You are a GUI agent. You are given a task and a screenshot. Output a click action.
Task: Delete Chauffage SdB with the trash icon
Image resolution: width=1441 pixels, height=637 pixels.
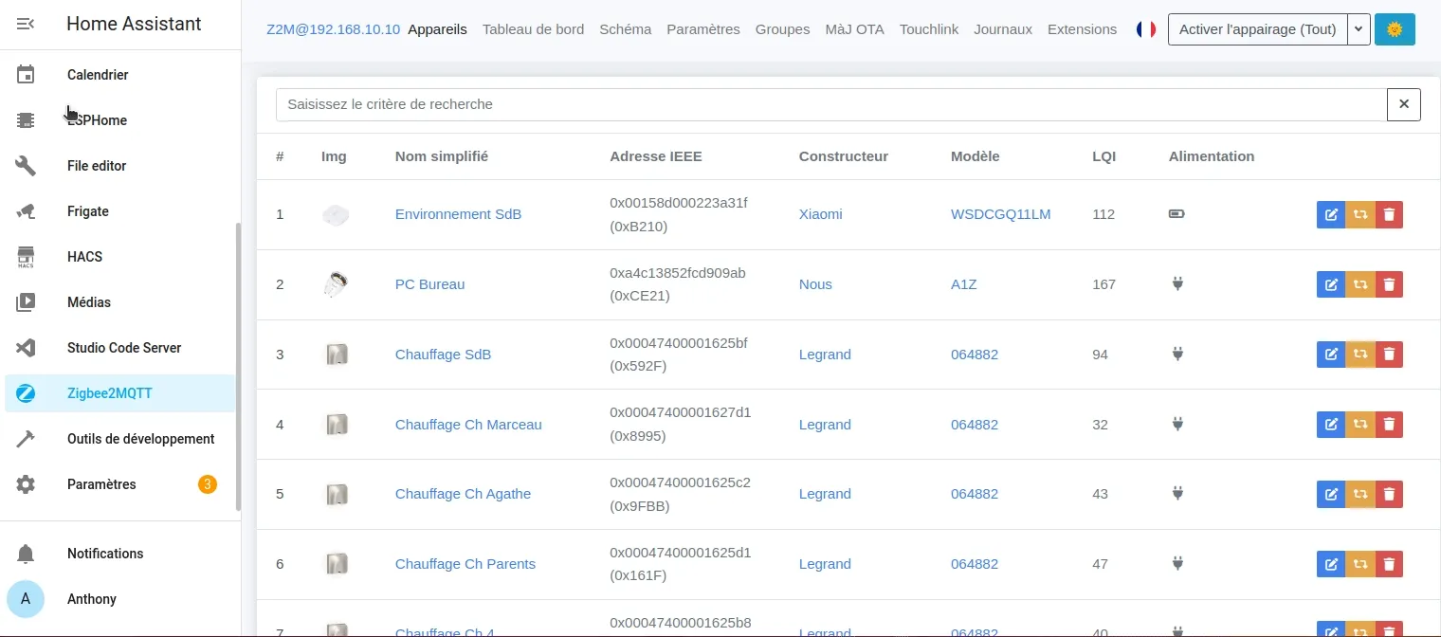[1389, 354]
